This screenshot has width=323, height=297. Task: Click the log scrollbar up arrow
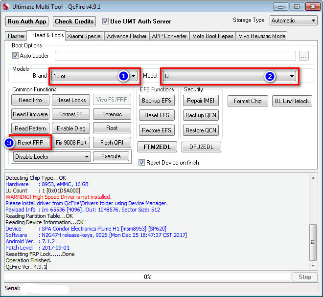313,178
